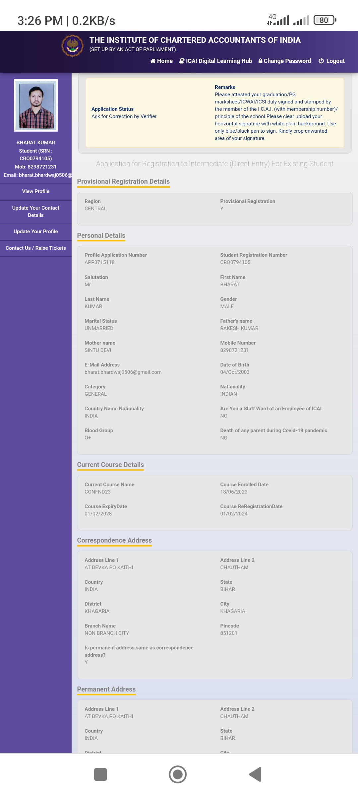Tap the Home house icon
The width and height of the screenshot is (358, 796).
point(153,61)
